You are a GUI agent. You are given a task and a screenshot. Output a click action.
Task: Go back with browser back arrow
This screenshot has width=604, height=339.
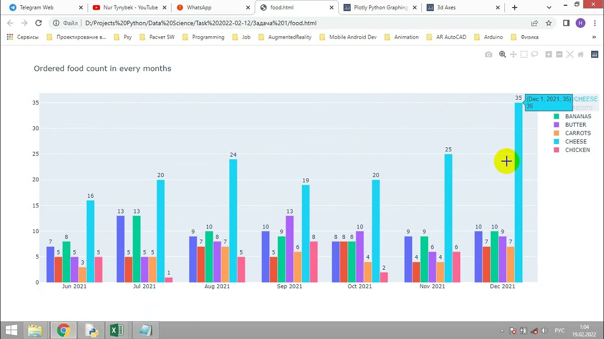coord(10,23)
